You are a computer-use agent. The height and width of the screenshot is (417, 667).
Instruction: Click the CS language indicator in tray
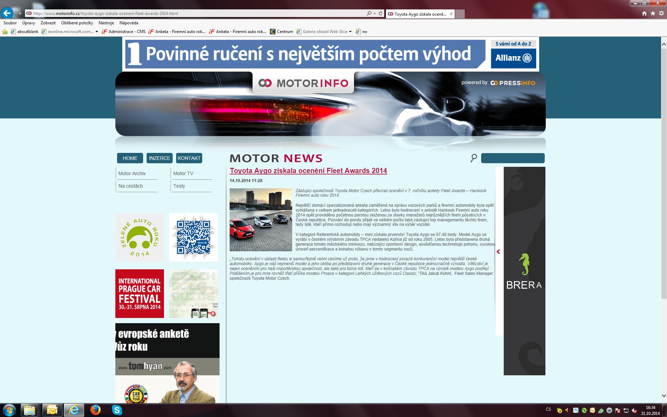point(548,409)
